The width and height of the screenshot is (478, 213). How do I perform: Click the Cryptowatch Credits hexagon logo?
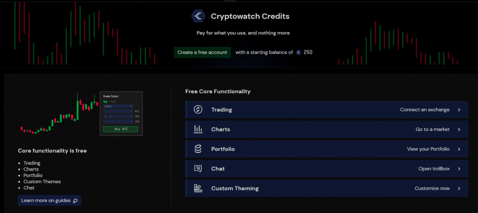click(198, 16)
